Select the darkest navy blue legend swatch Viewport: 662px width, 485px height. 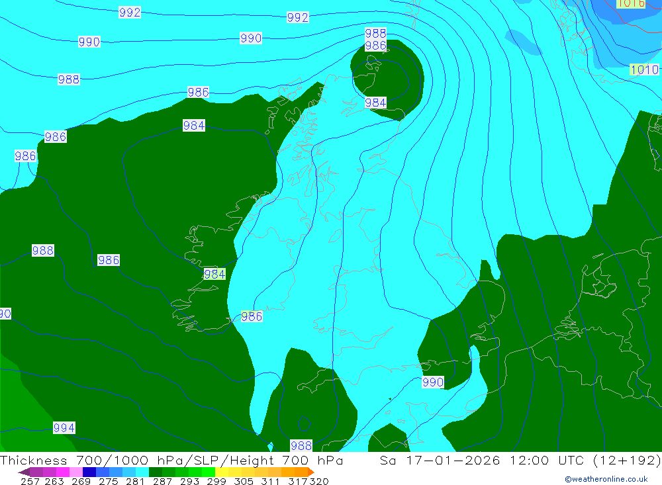(x=88, y=472)
